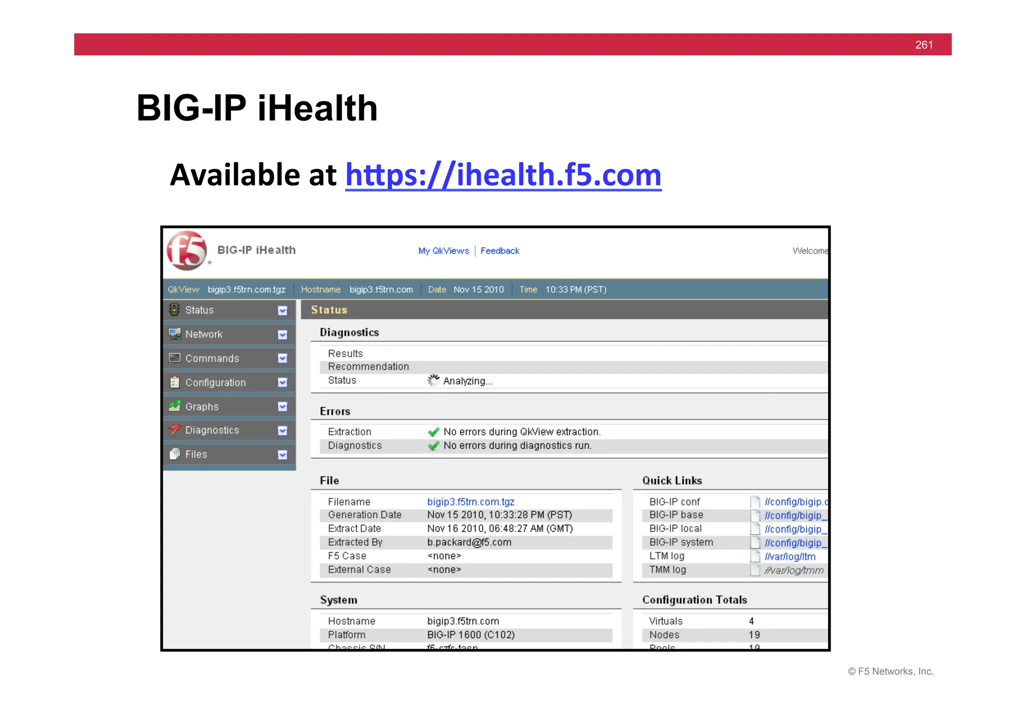Click the QkView bigip3.f5trn.com.tgz header value
The width and height of the screenshot is (1026, 724).
coord(246,290)
